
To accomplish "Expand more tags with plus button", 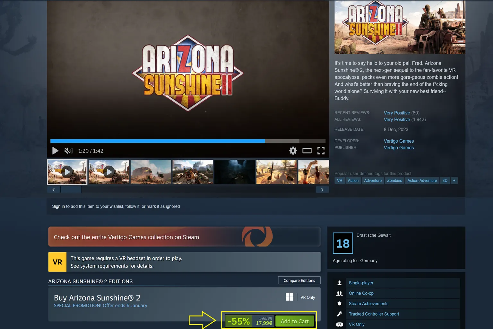I will [454, 181].
